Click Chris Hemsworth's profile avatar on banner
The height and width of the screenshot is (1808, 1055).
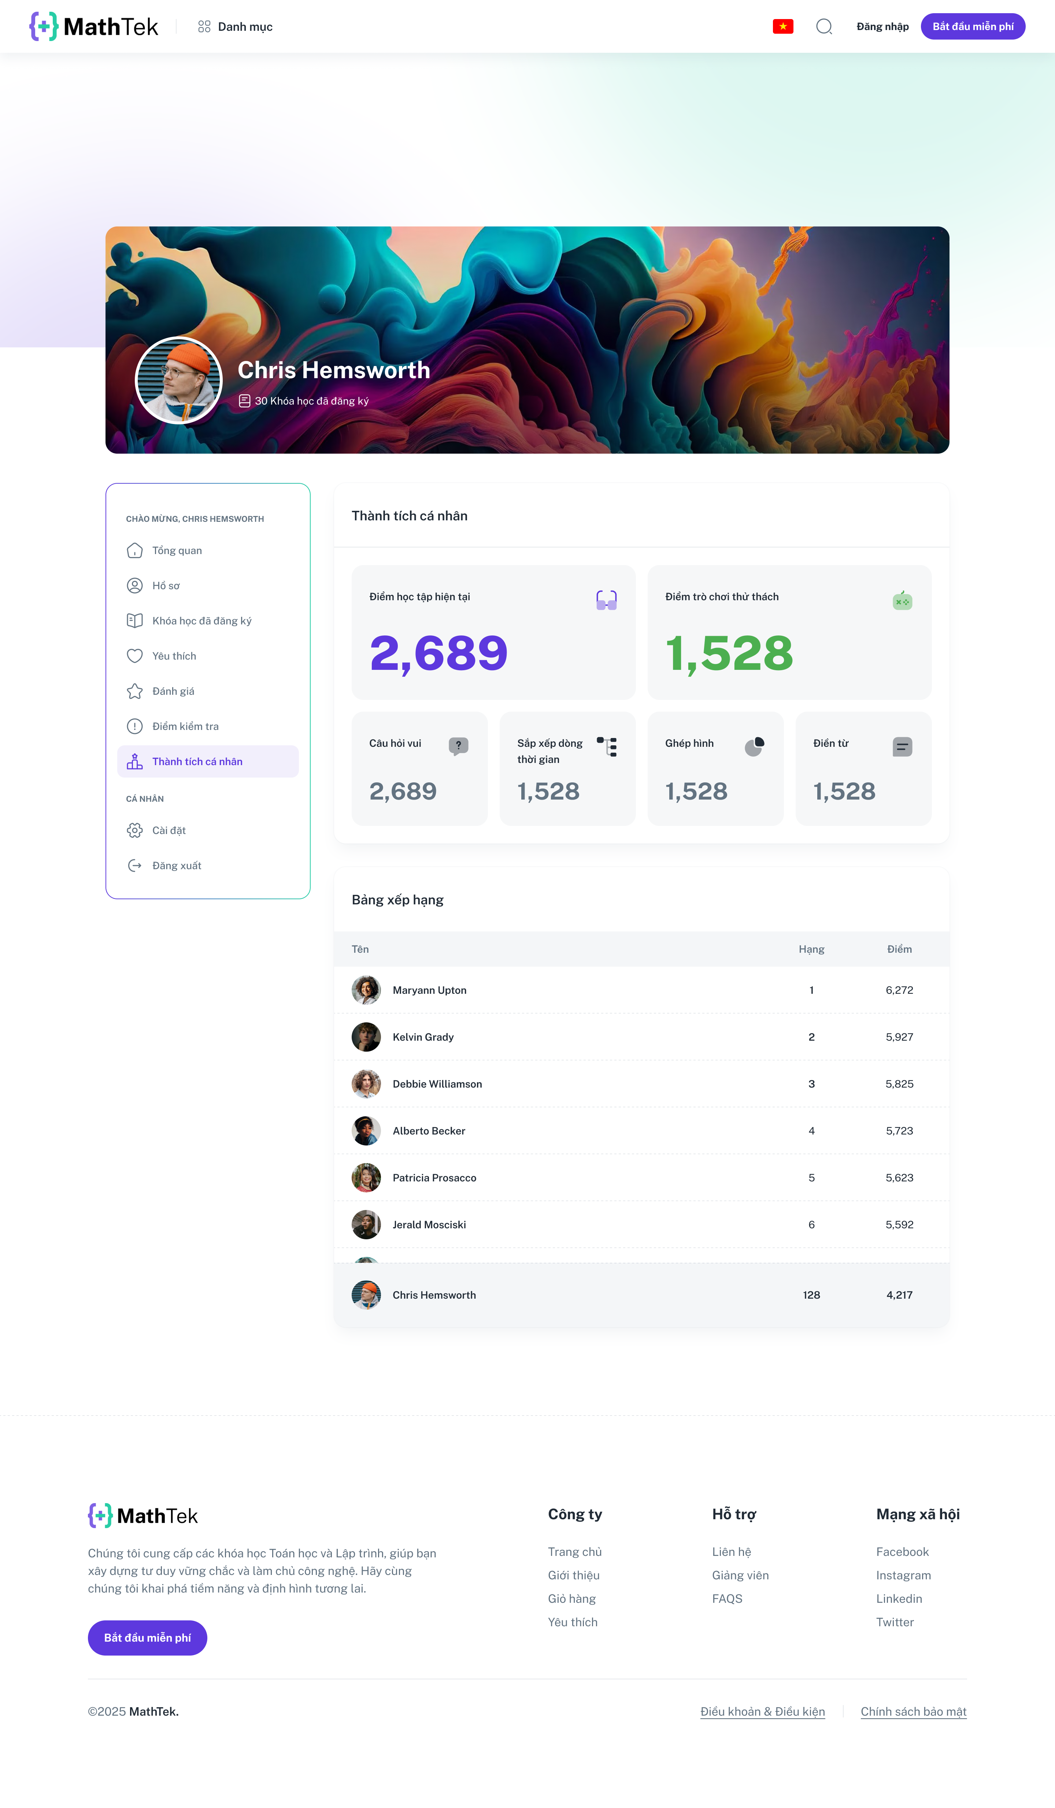pos(179,380)
